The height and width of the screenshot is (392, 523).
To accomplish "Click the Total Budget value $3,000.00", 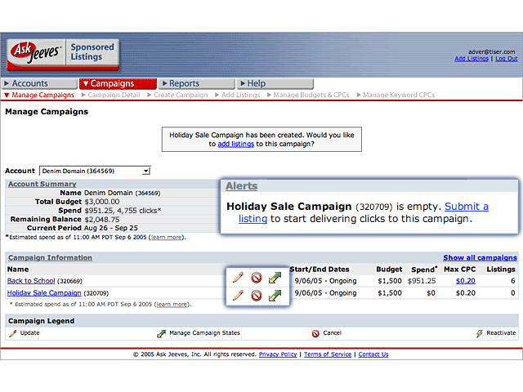I will tap(101, 202).
